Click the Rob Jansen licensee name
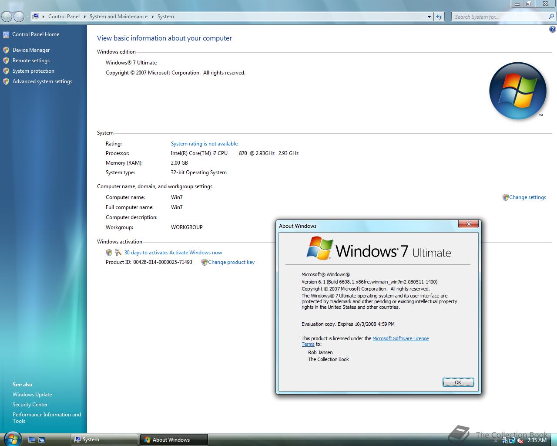This screenshot has height=446, width=557. coord(320,352)
